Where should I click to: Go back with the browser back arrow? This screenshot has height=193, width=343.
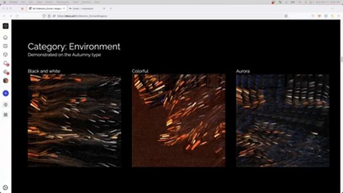[4, 16]
